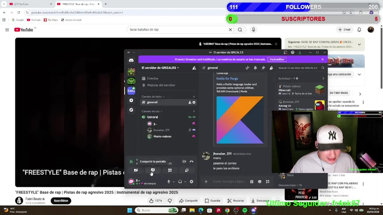Image resolution: width=383 pixels, height=215 pixels.
Task: Expand Actividad section arrow in Discord
Action: [x=323, y=79]
